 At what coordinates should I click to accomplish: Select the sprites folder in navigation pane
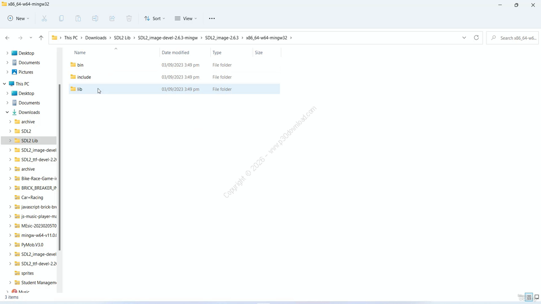(27, 273)
